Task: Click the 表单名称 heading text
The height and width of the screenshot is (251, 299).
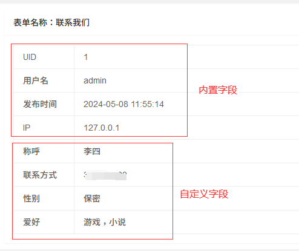Action: click(x=30, y=22)
